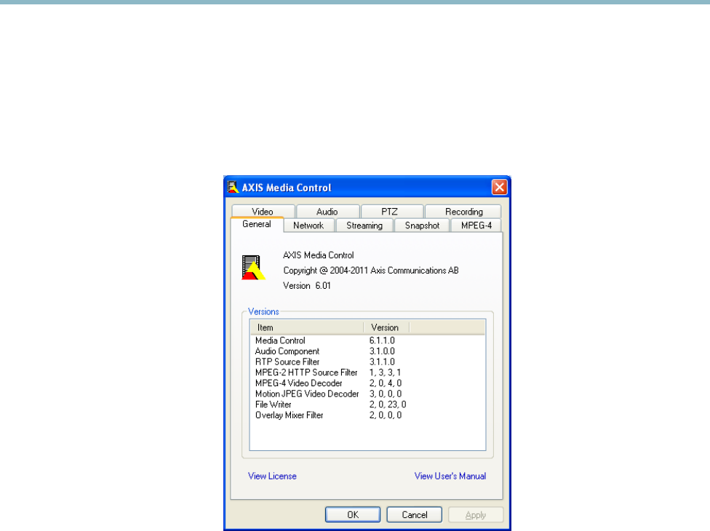Switch to the Video tab
710x531 pixels.
pos(263,212)
